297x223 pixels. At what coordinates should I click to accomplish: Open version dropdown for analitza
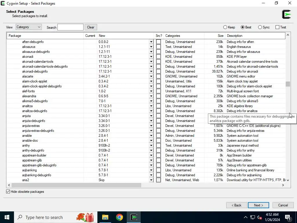pyautogui.click(x=151, y=106)
